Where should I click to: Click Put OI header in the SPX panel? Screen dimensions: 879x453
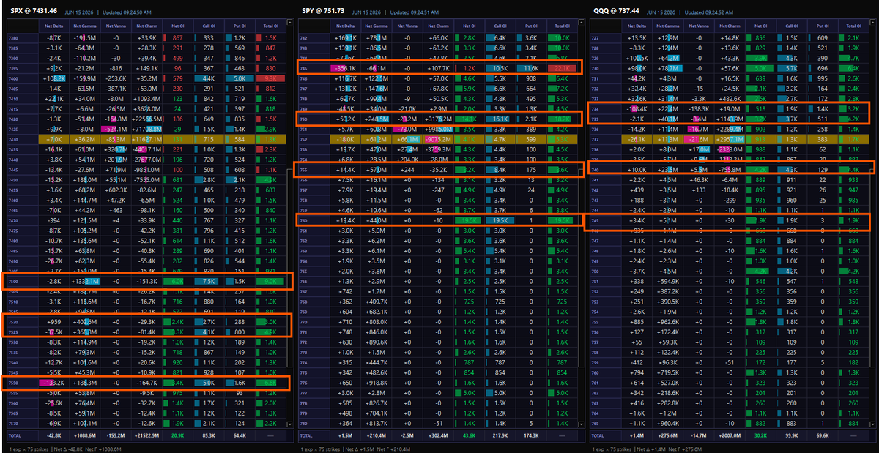238,25
